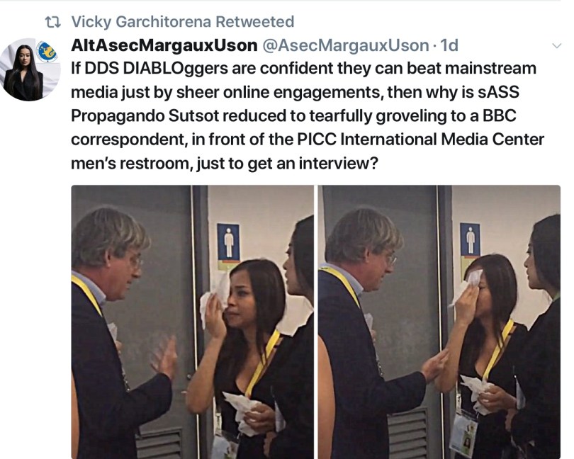Viewport: 574px width, 459px height.
Task: Click the man's raised hand in the left photo
Action: (x=164, y=357)
